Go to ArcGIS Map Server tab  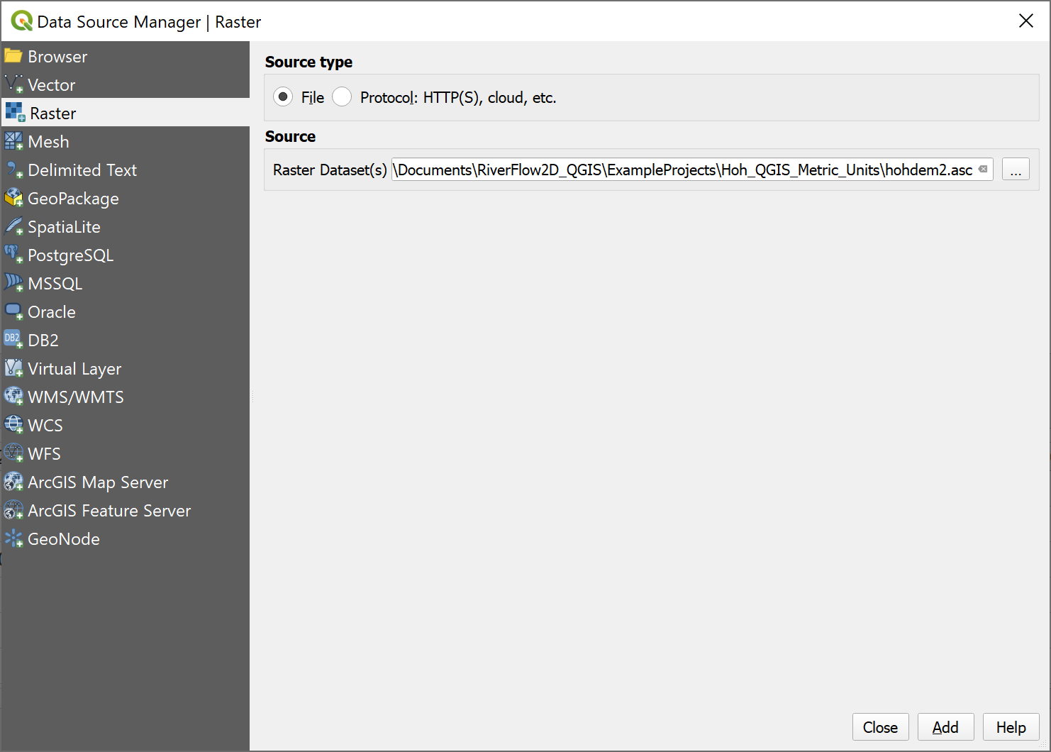pyautogui.click(x=98, y=482)
